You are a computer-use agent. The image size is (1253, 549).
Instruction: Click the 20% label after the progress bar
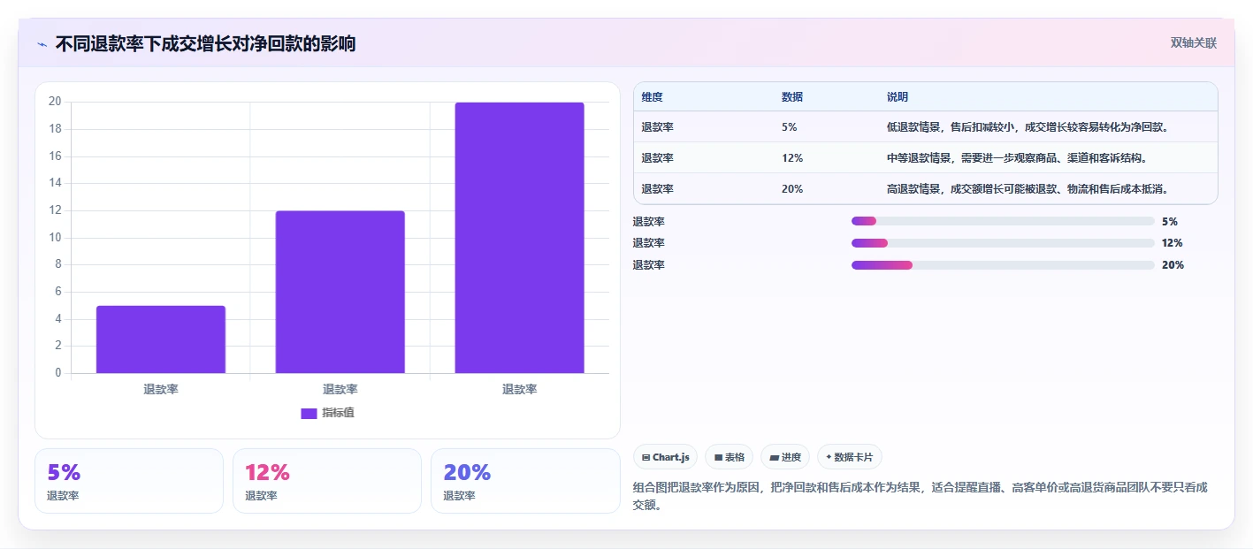[1173, 265]
